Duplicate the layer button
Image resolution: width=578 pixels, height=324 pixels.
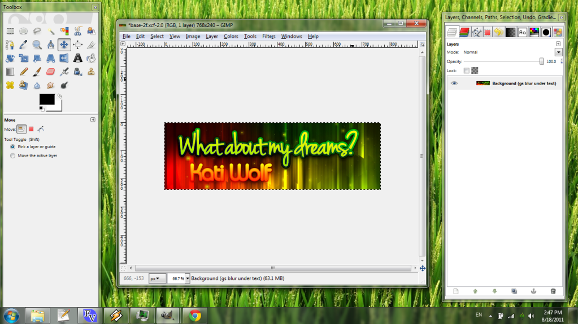pyautogui.click(x=514, y=291)
